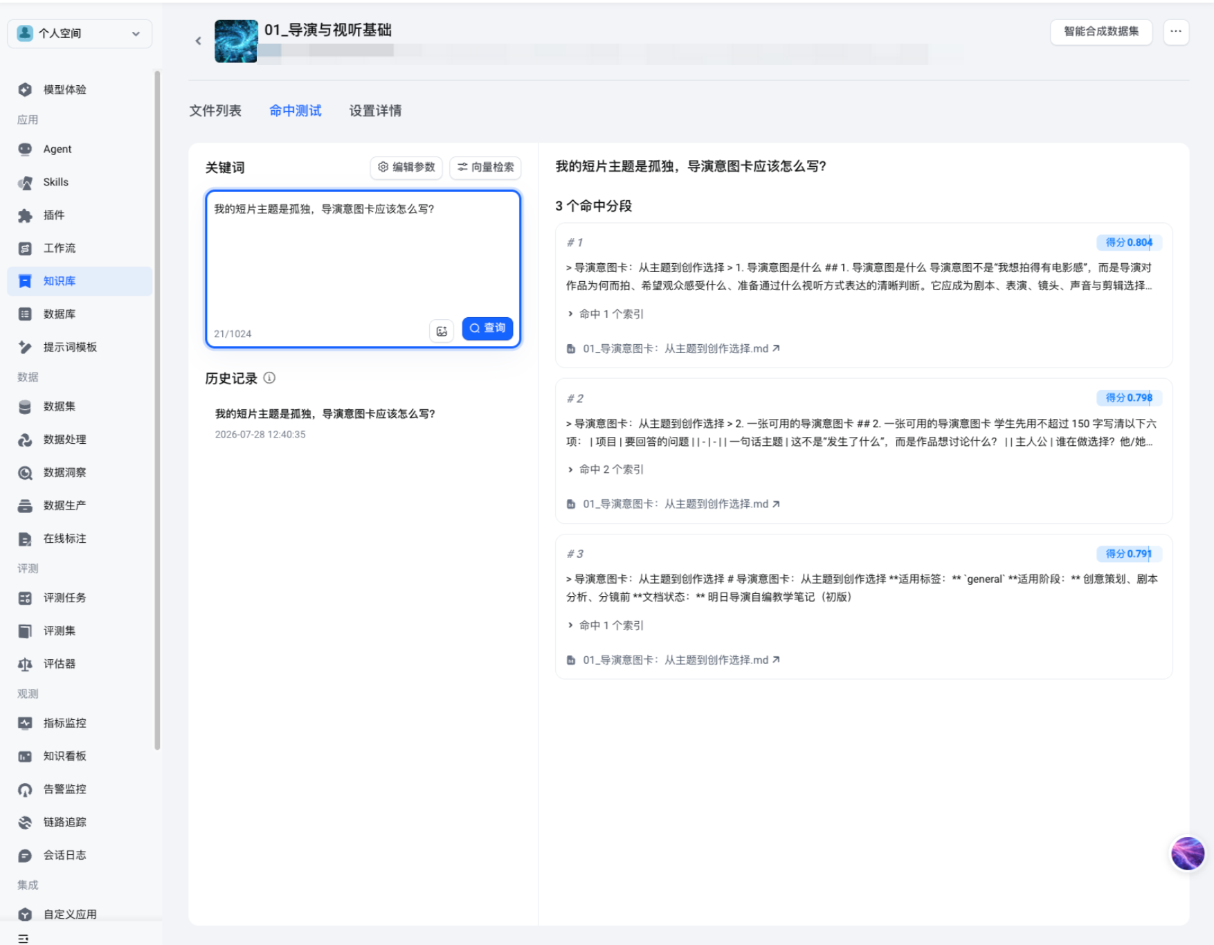Click the 编辑参数 button

click(406, 167)
